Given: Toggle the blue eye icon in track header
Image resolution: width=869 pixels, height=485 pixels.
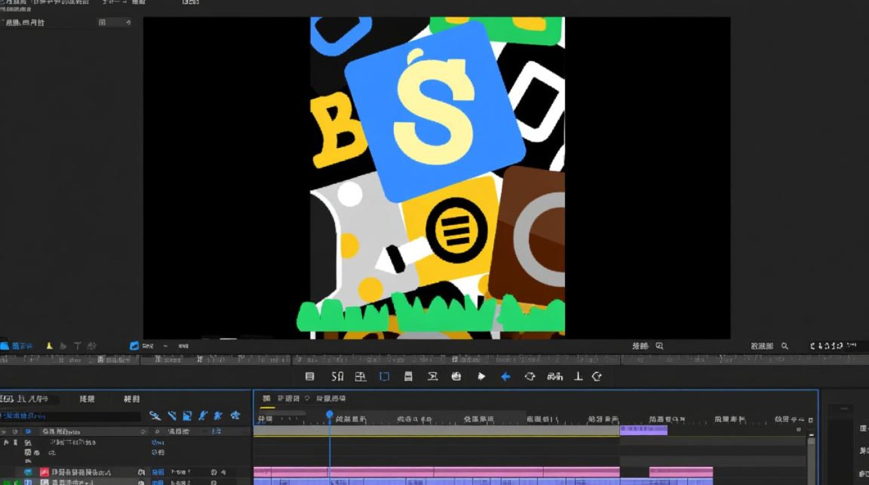Looking at the screenshot, I should 28,431.
